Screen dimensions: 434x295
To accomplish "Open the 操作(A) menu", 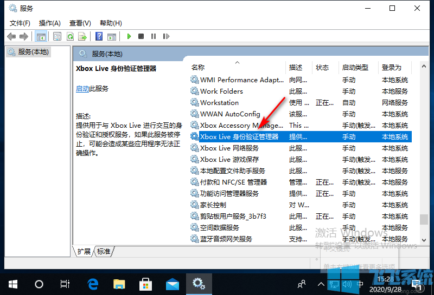I will point(50,23).
